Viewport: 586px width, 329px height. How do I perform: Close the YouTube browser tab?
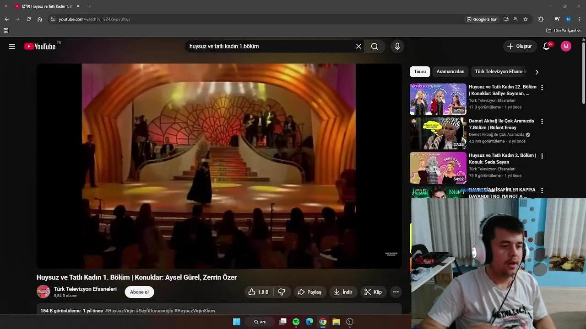pyautogui.click(x=78, y=6)
